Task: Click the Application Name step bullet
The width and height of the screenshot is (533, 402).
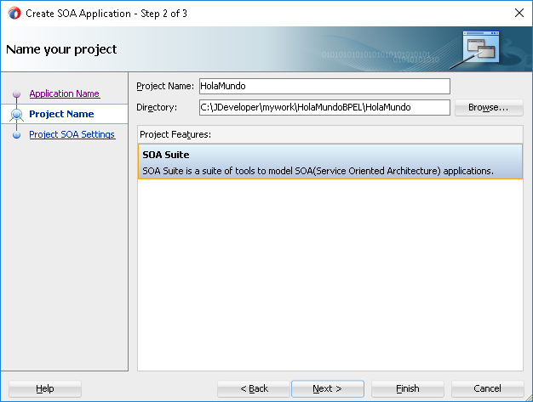Action: pyautogui.click(x=16, y=93)
